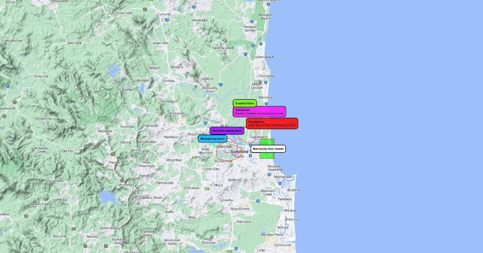Image resolution: width=483 pixels, height=253 pixels.
Task: Click the Warana place label
Action: point(290,210)
